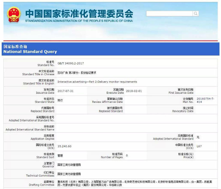Click the Chinese standard title value
221x189 pixels.
[x=77, y=73]
